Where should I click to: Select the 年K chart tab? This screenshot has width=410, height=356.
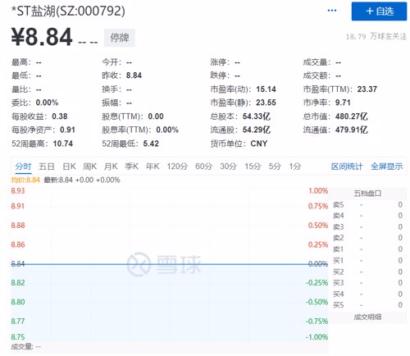coord(153,167)
